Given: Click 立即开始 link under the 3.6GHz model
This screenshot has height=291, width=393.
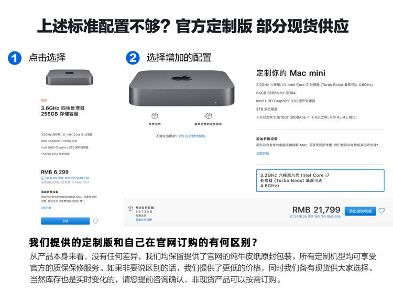Looking at the screenshot, I should pos(46,208).
